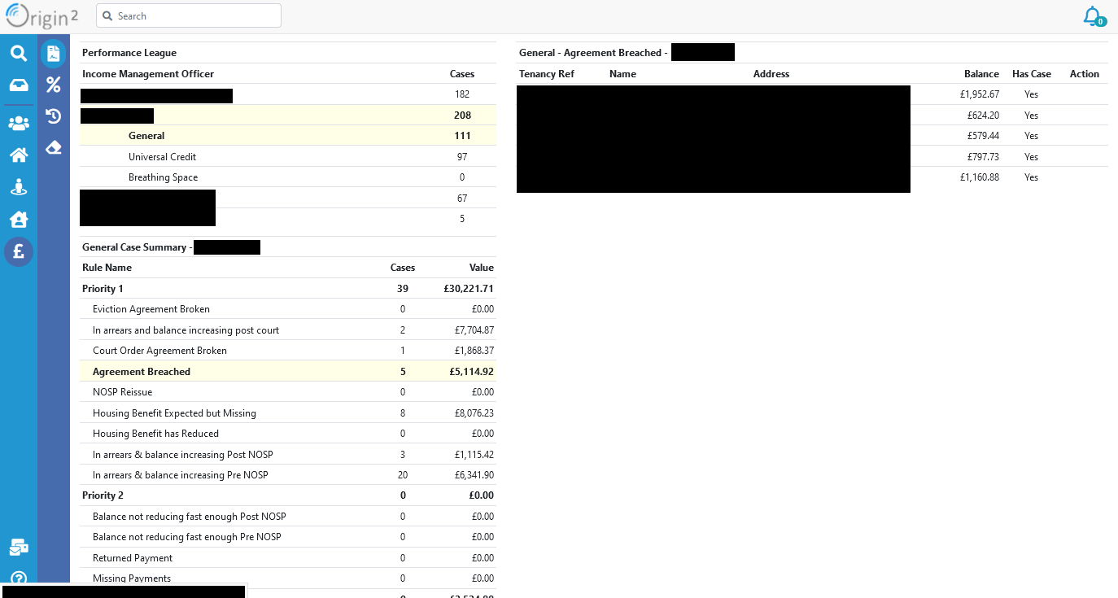
Task: Click the £8,076.23 value cell
Action: tap(474, 413)
